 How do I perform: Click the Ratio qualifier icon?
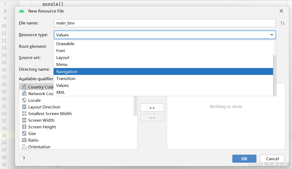pyautogui.click(x=24, y=140)
